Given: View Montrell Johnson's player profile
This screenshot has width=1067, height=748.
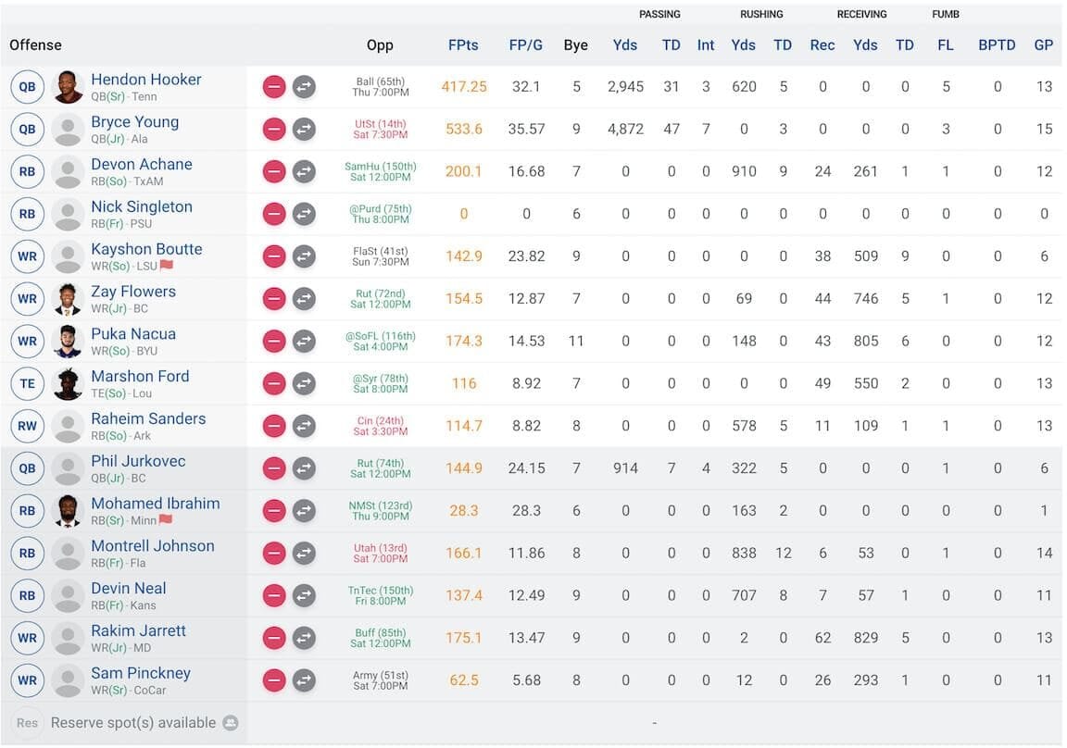Looking at the screenshot, I should tap(153, 546).
